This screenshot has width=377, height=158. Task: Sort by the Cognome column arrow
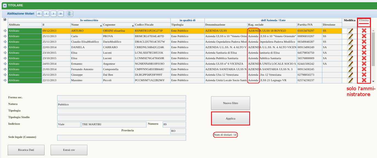[133, 26]
